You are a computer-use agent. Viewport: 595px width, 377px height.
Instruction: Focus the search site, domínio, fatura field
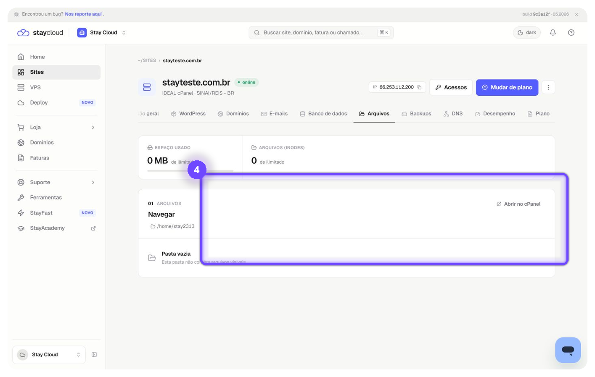(x=321, y=33)
